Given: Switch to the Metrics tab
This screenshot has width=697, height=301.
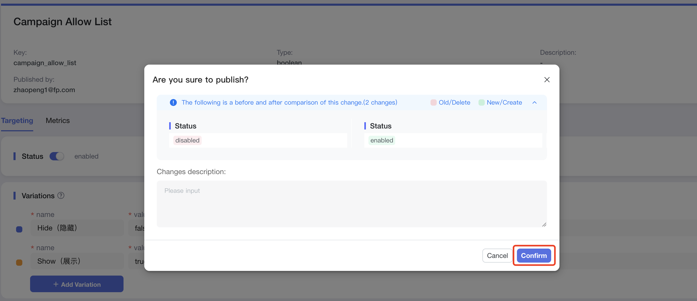Looking at the screenshot, I should [x=58, y=120].
